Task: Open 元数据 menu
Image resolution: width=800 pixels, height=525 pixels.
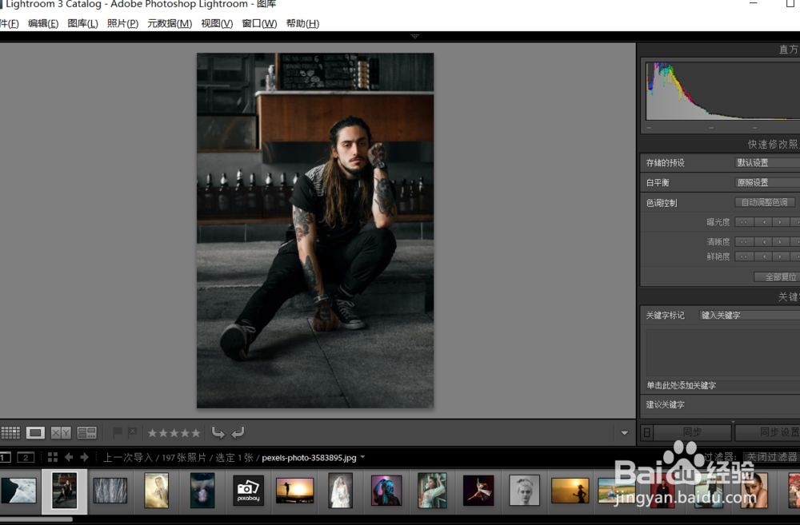Action: tap(170, 23)
